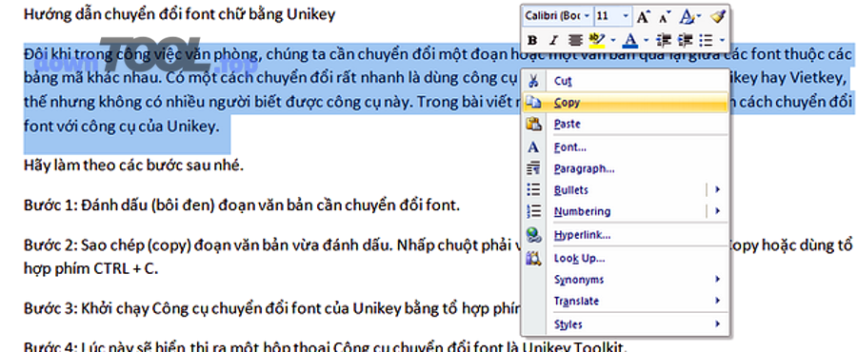The height and width of the screenshot is (352, 857).
Task: Open the mini toolbar bullets dropdown arrow
Action: coord(722,40)
